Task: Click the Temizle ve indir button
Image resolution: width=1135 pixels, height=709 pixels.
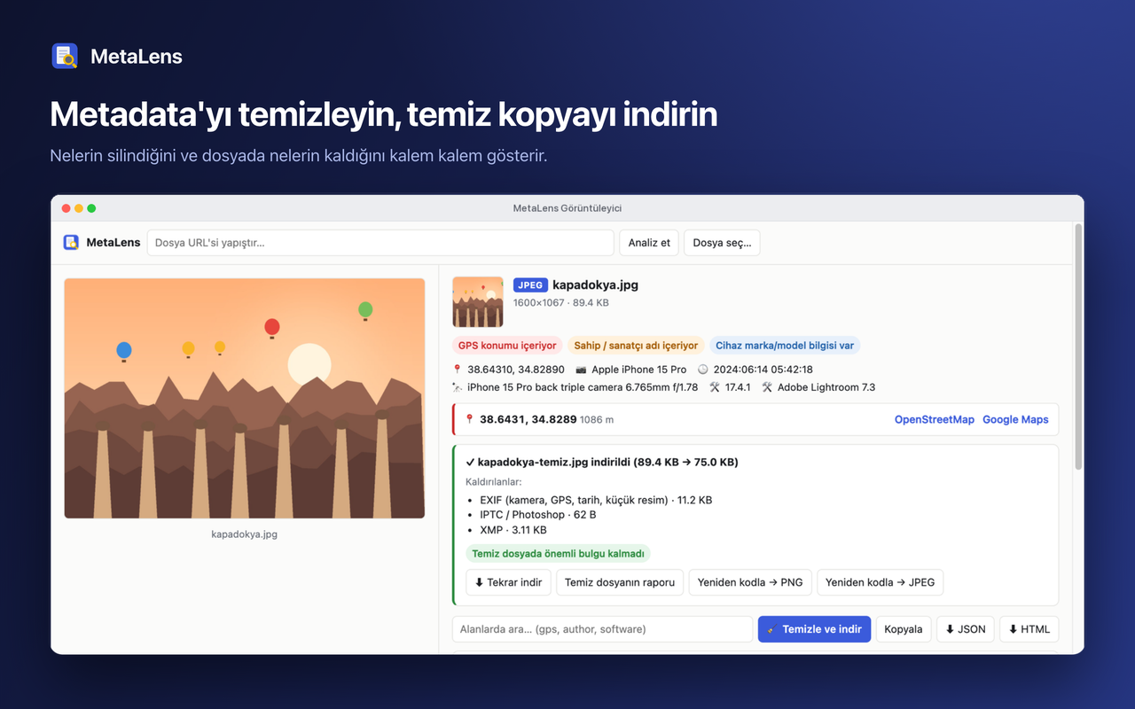Action: [814, 629]
